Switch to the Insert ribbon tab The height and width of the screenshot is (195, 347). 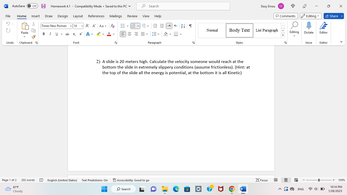click(36, 16)
